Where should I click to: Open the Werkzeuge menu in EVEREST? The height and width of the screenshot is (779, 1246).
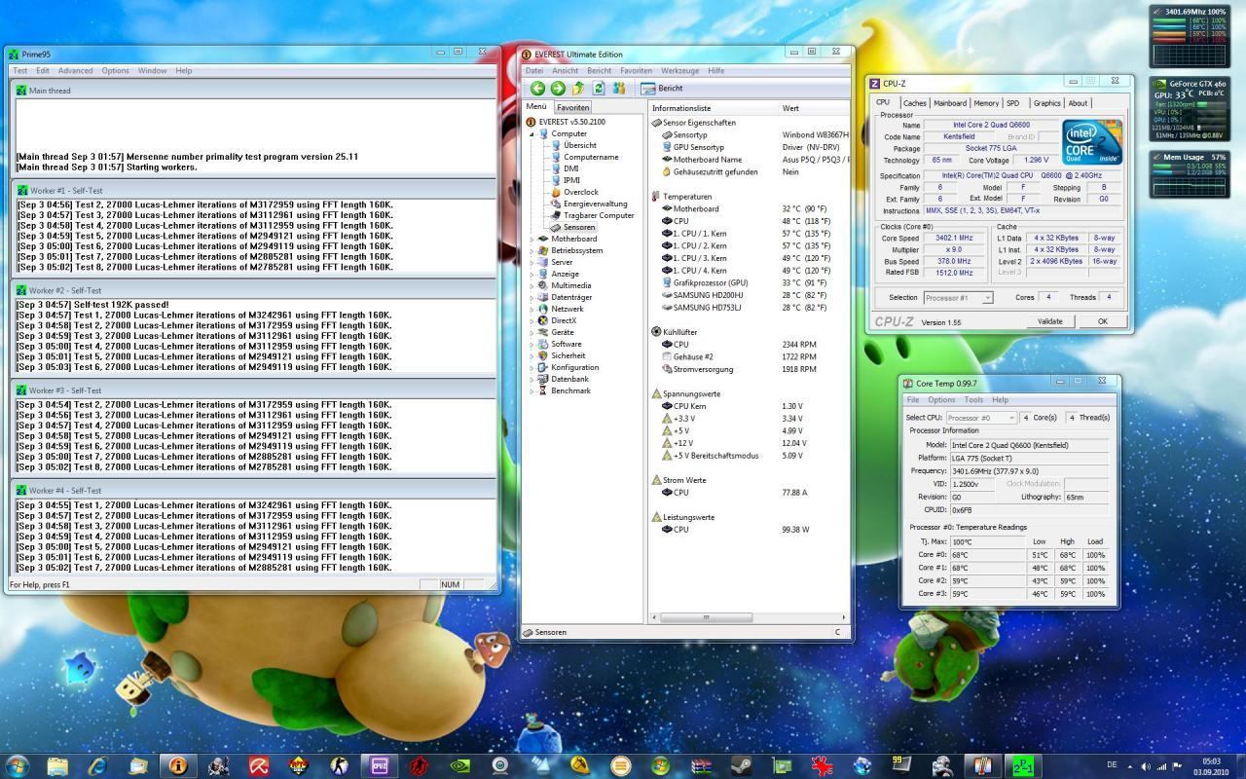[x=679, y=70]
